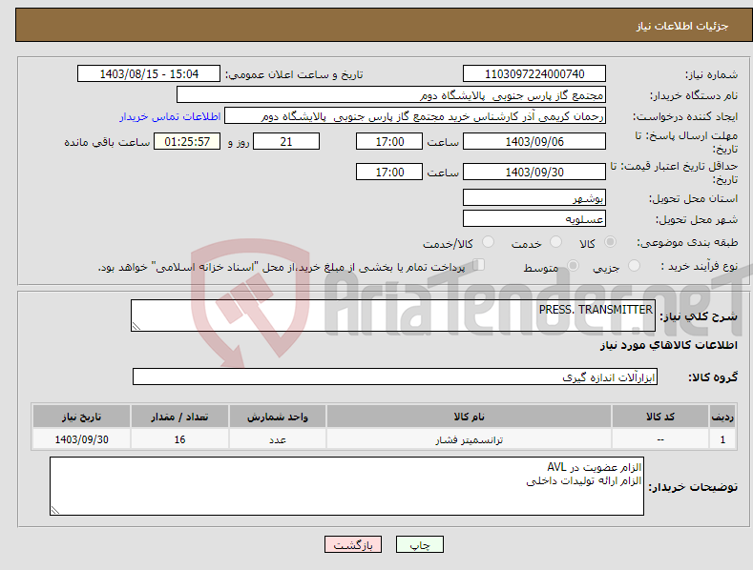This screenshot has width=753, height=570.
Task: Open buyer contact information link
Action: tap(170, 116)
